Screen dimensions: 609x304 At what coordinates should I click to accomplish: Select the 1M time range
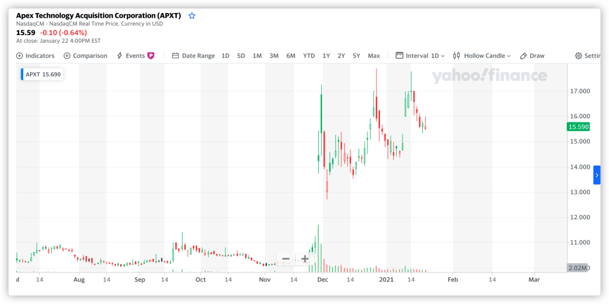[257, 56]
